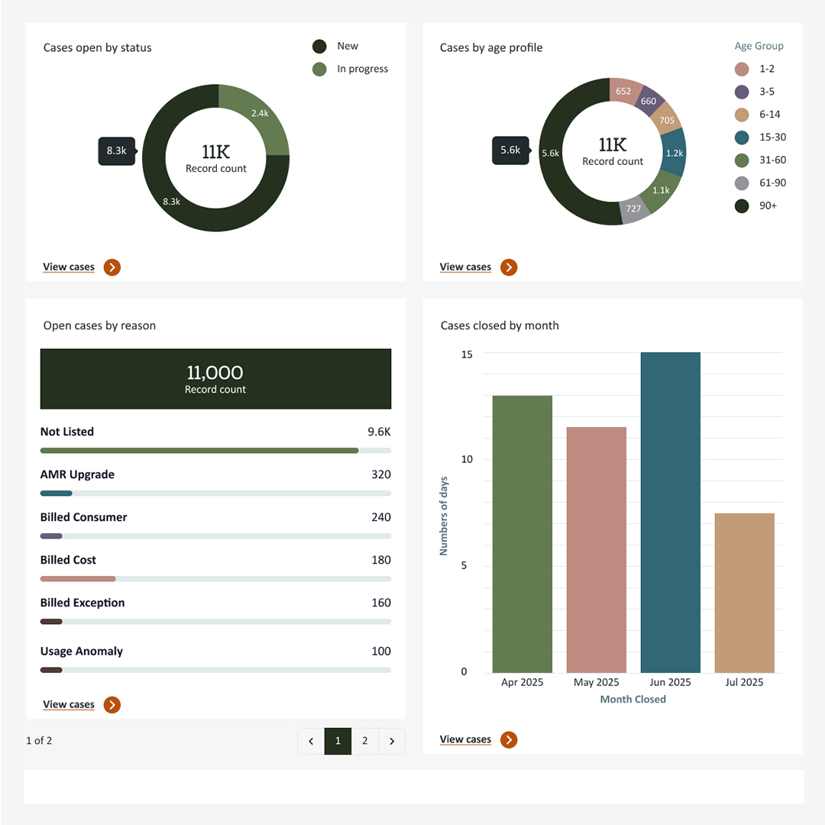Image resolution: width=825 pixels, height=825 pixels.
Task: Go to next page with right chevron
Action: tap(392, 741)
